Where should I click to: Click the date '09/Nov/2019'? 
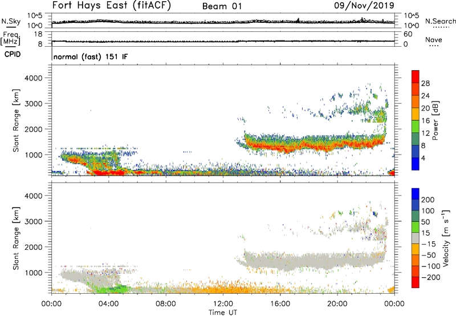[364, 5]
